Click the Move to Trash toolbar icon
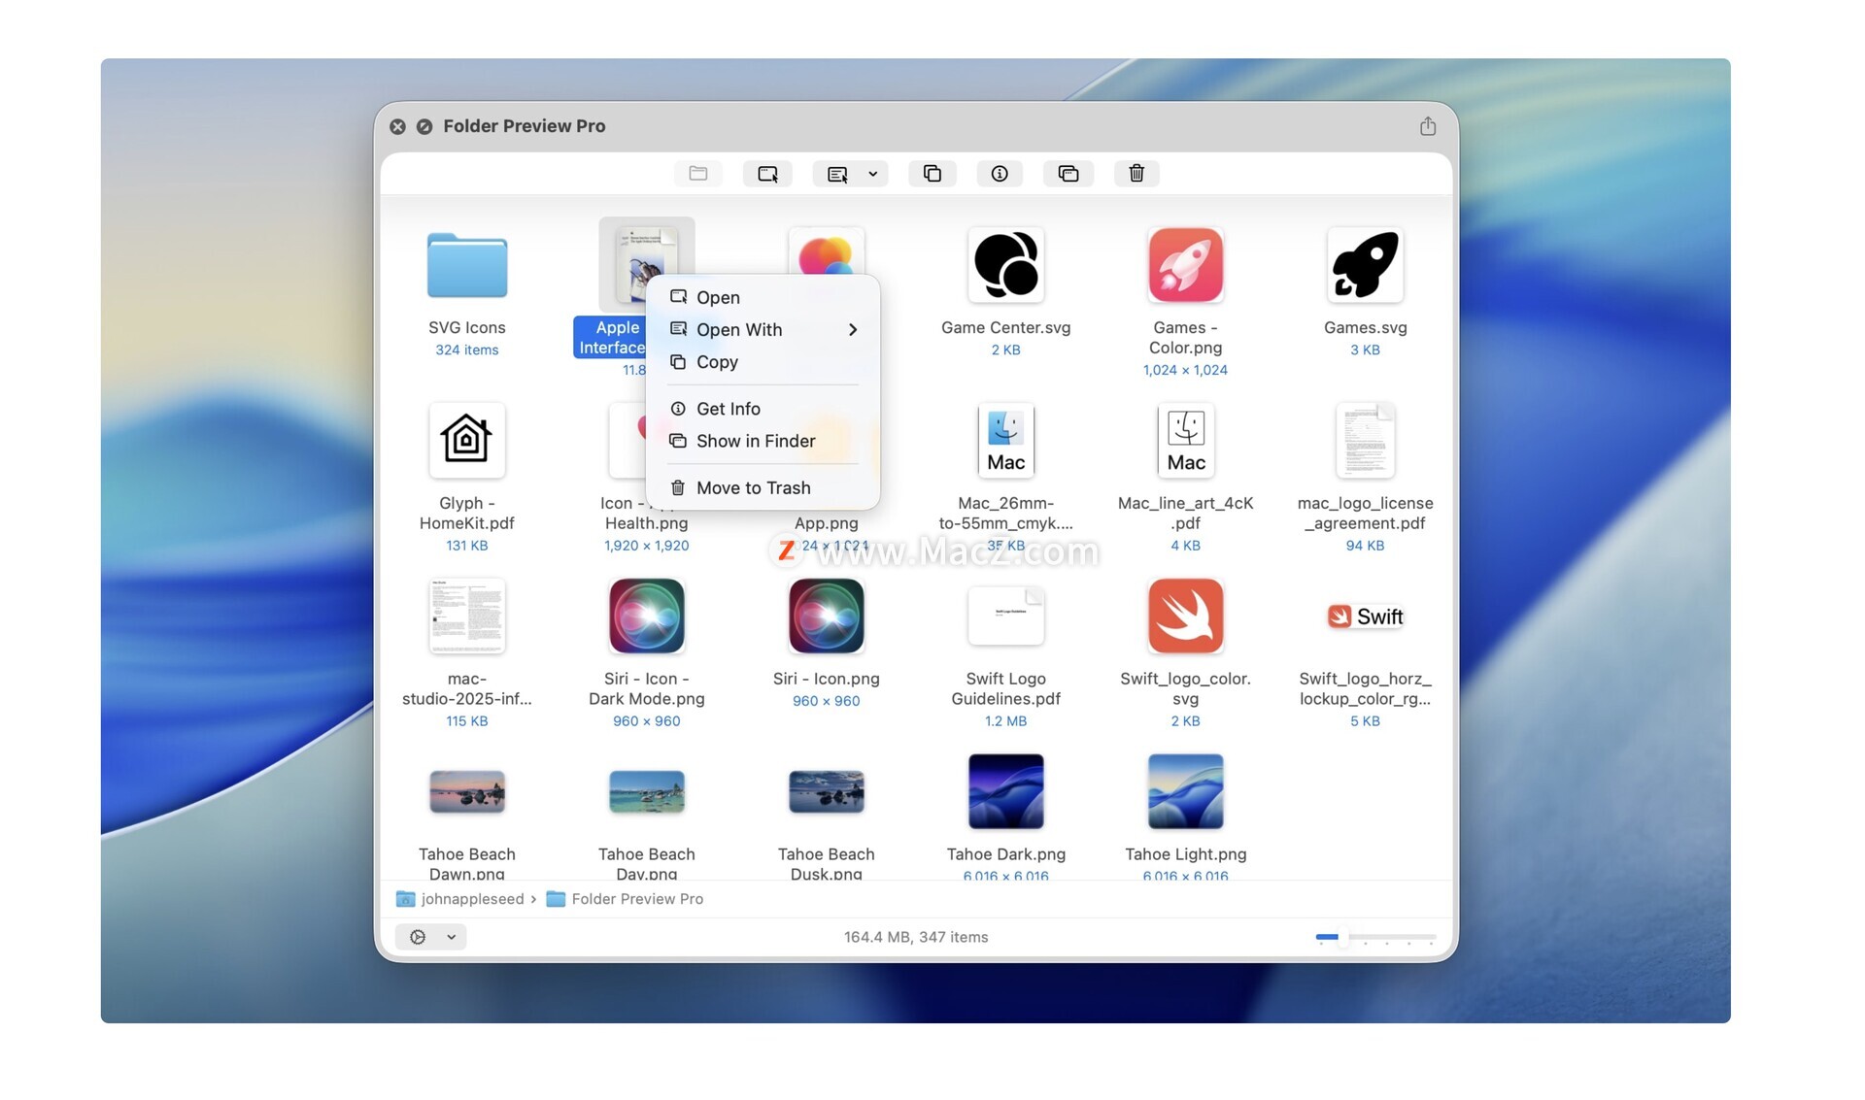The image size is (1865, 1100). 1136,174
